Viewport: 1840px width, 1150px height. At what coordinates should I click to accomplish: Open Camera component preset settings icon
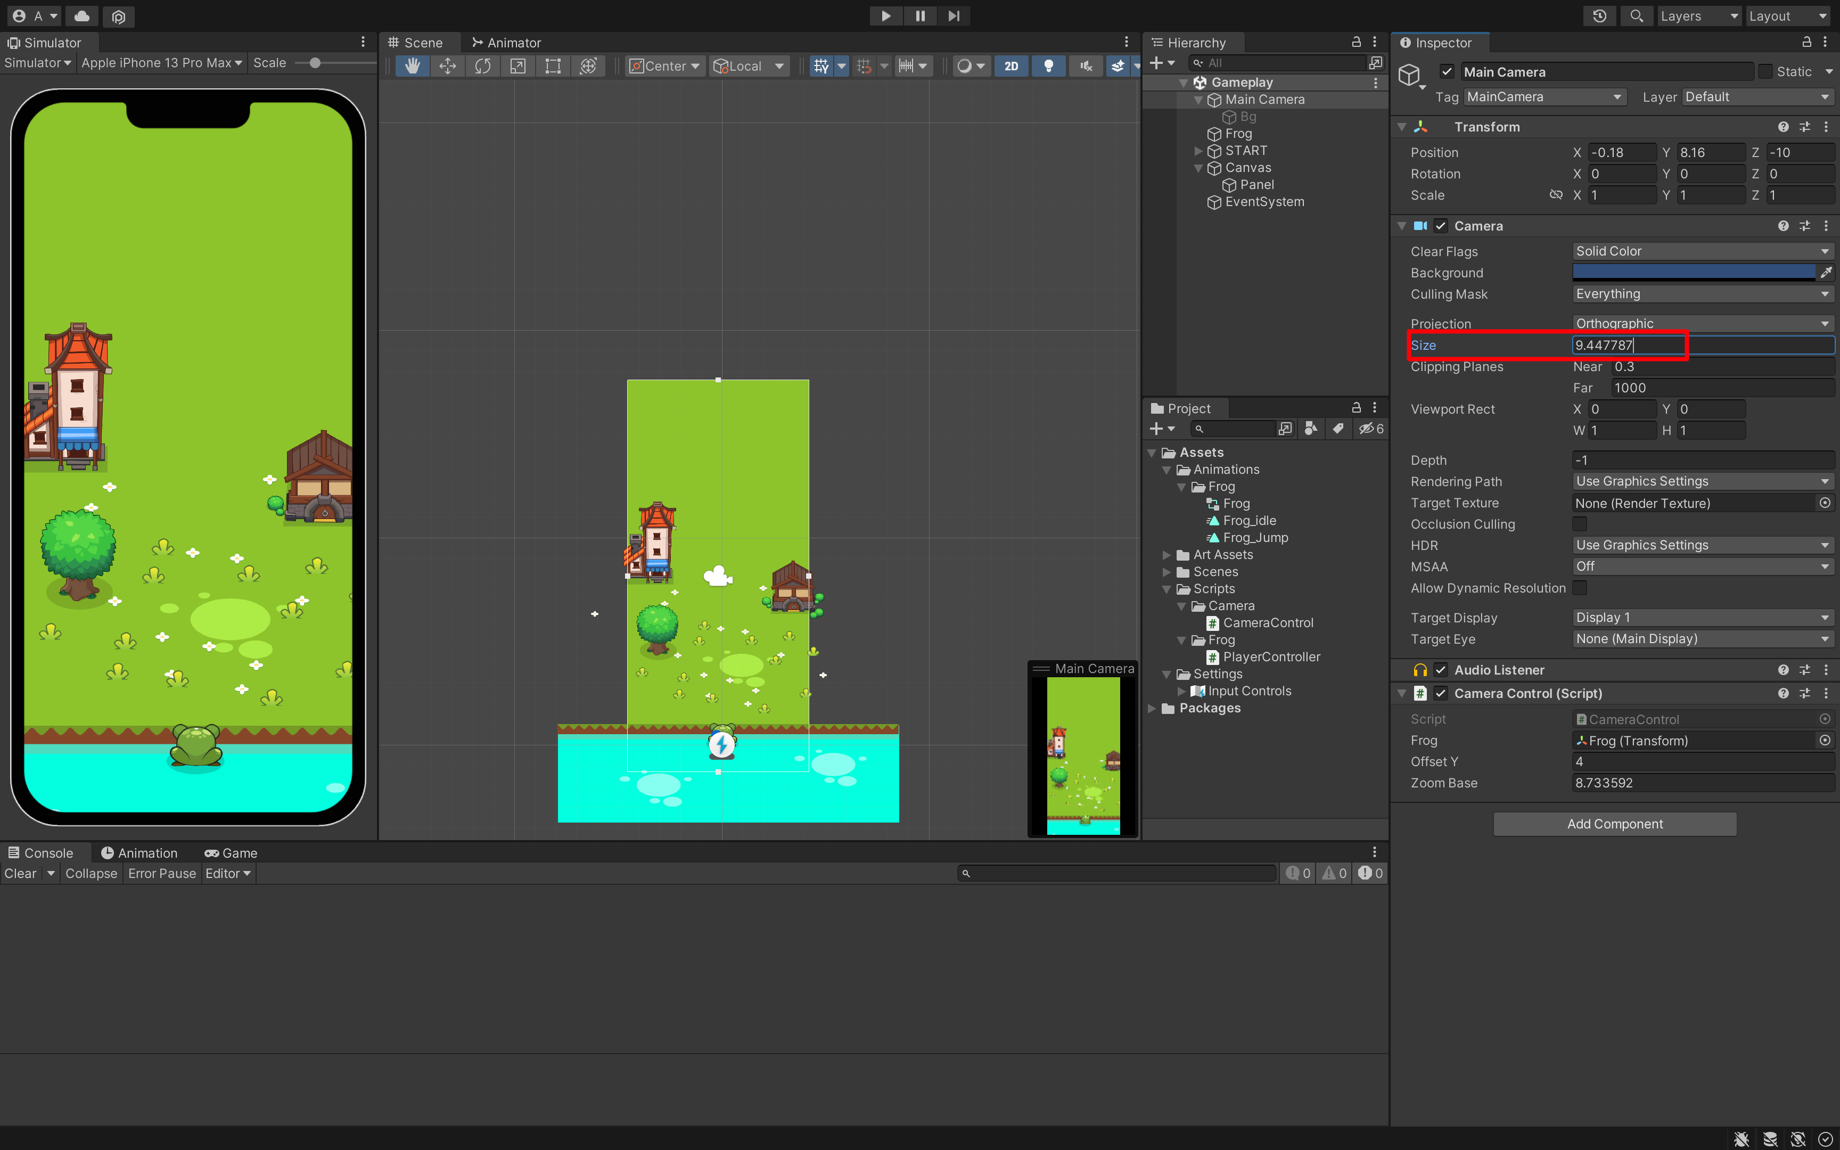tap(1804, 226)
